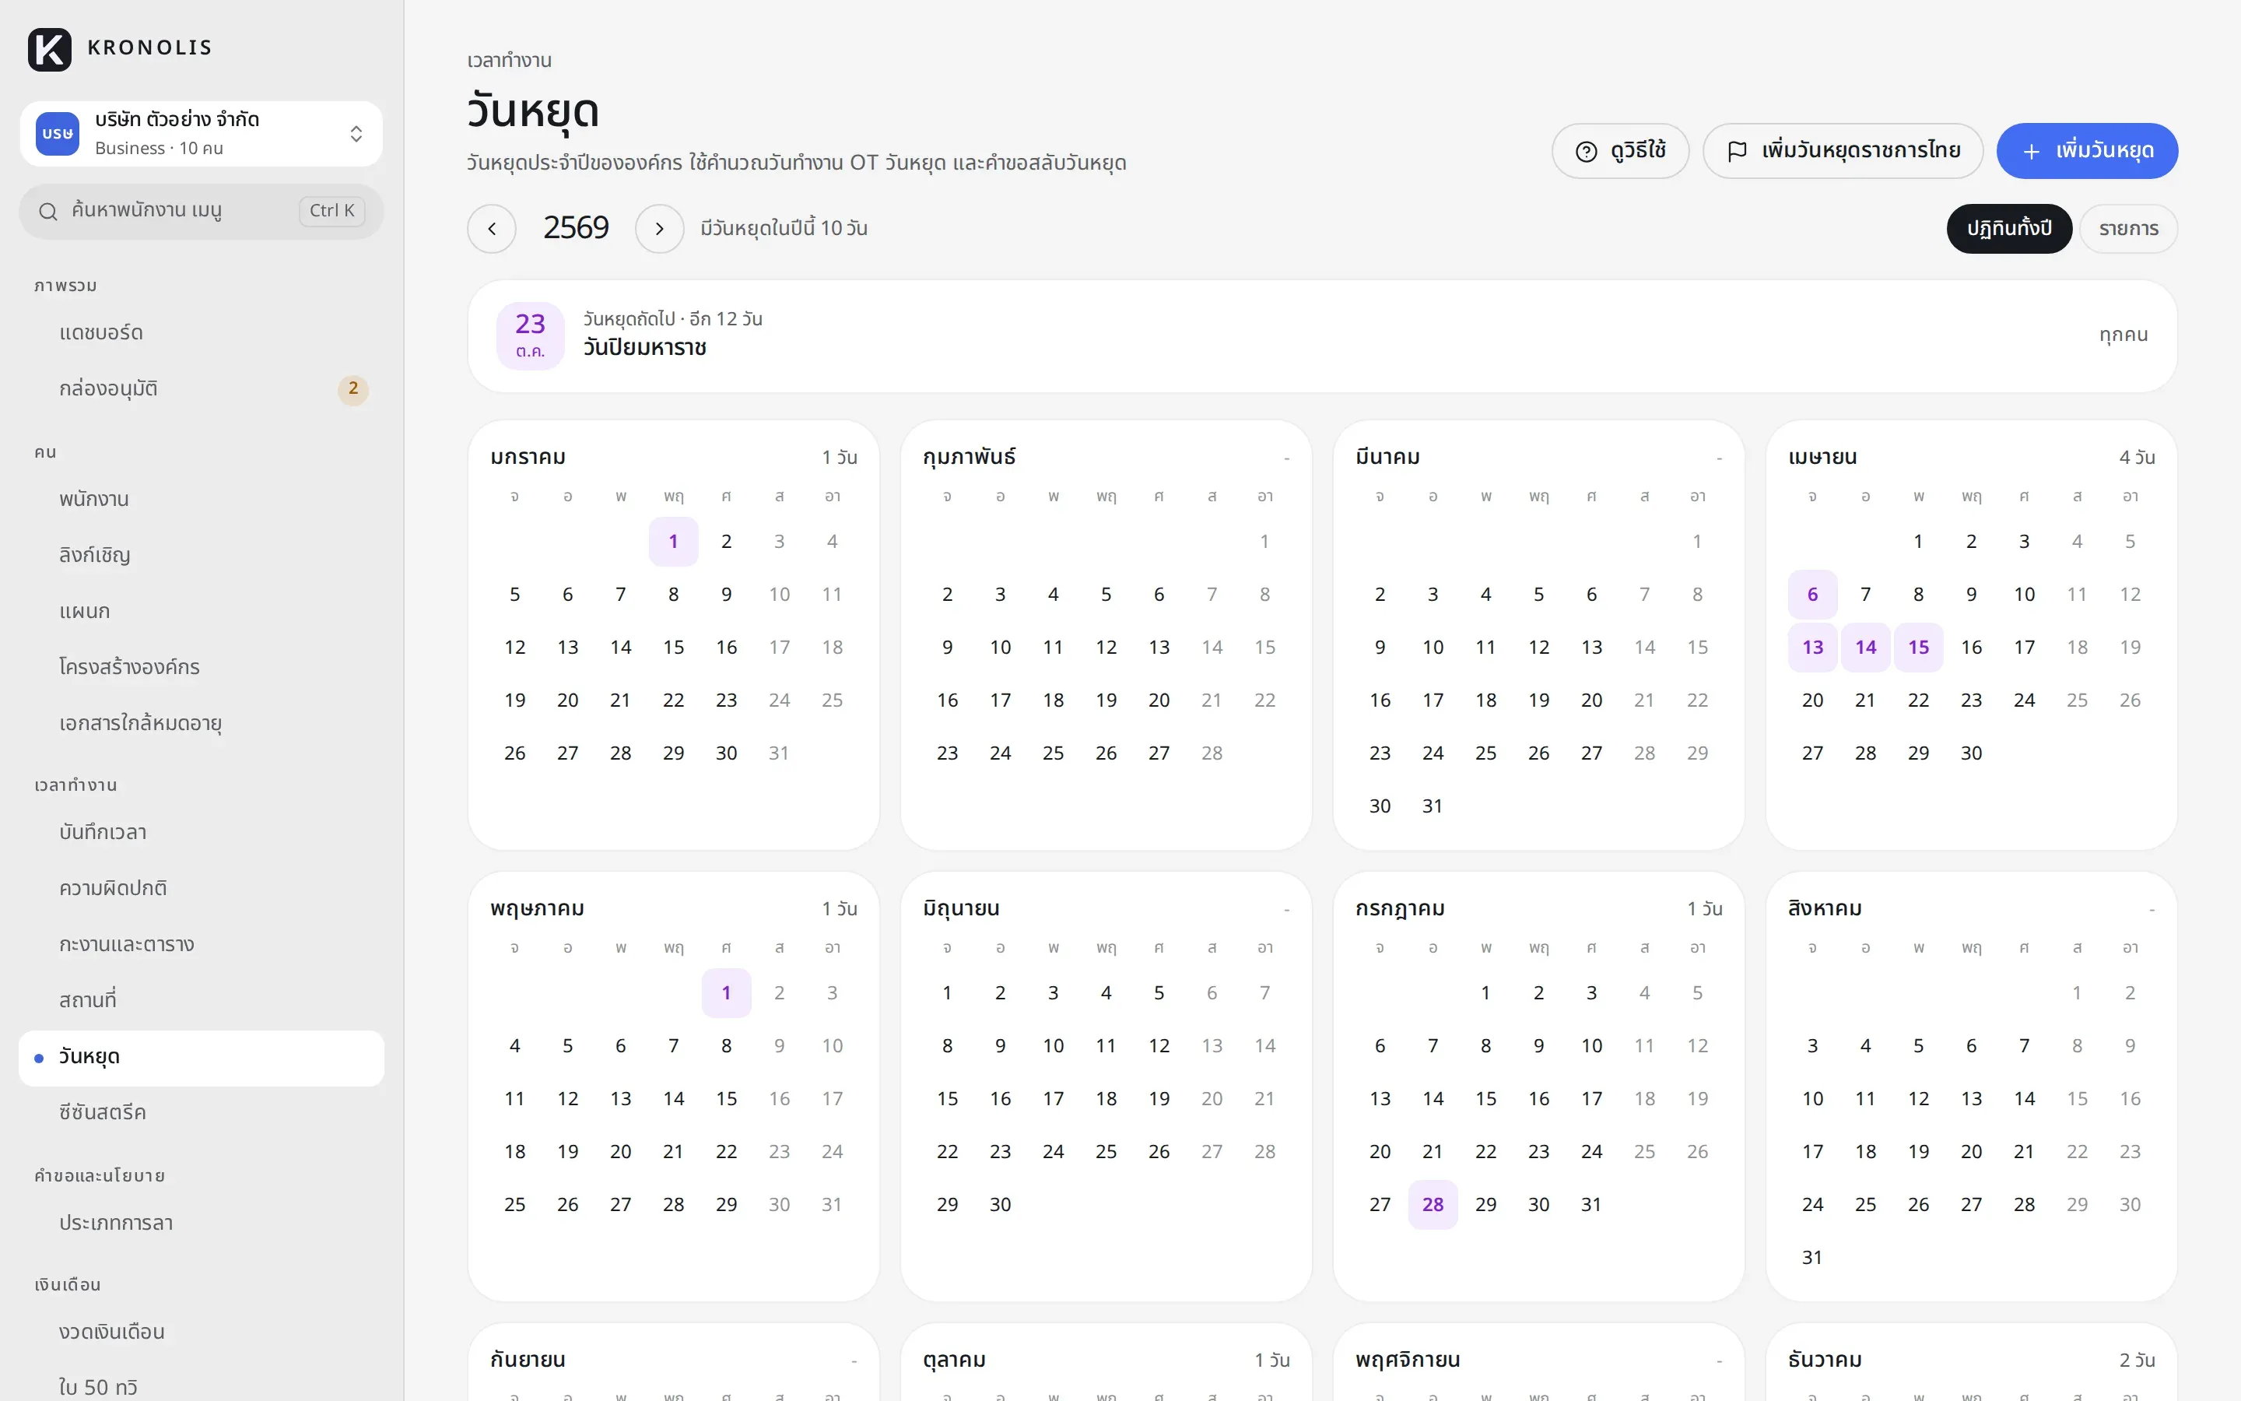This screenshot has width=2241, height=1401.
Task: Open แผนก menu item
Action: 201,612
